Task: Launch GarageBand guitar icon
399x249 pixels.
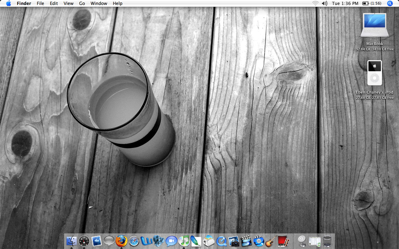Action: point(271,241)
